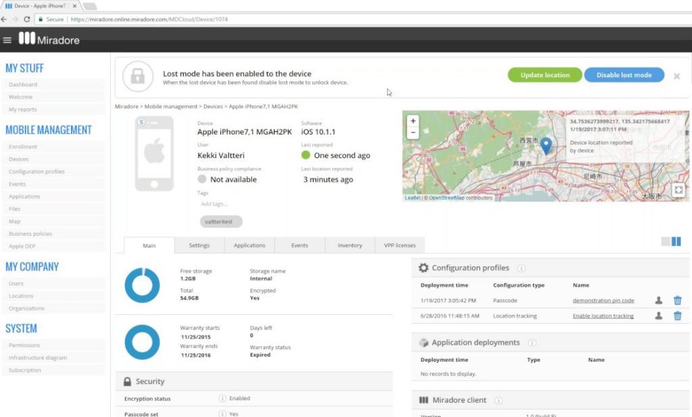Viewport: 692px width, 417px height.
Task: Click the valtteritest tag
Action: tap(221, 222)
